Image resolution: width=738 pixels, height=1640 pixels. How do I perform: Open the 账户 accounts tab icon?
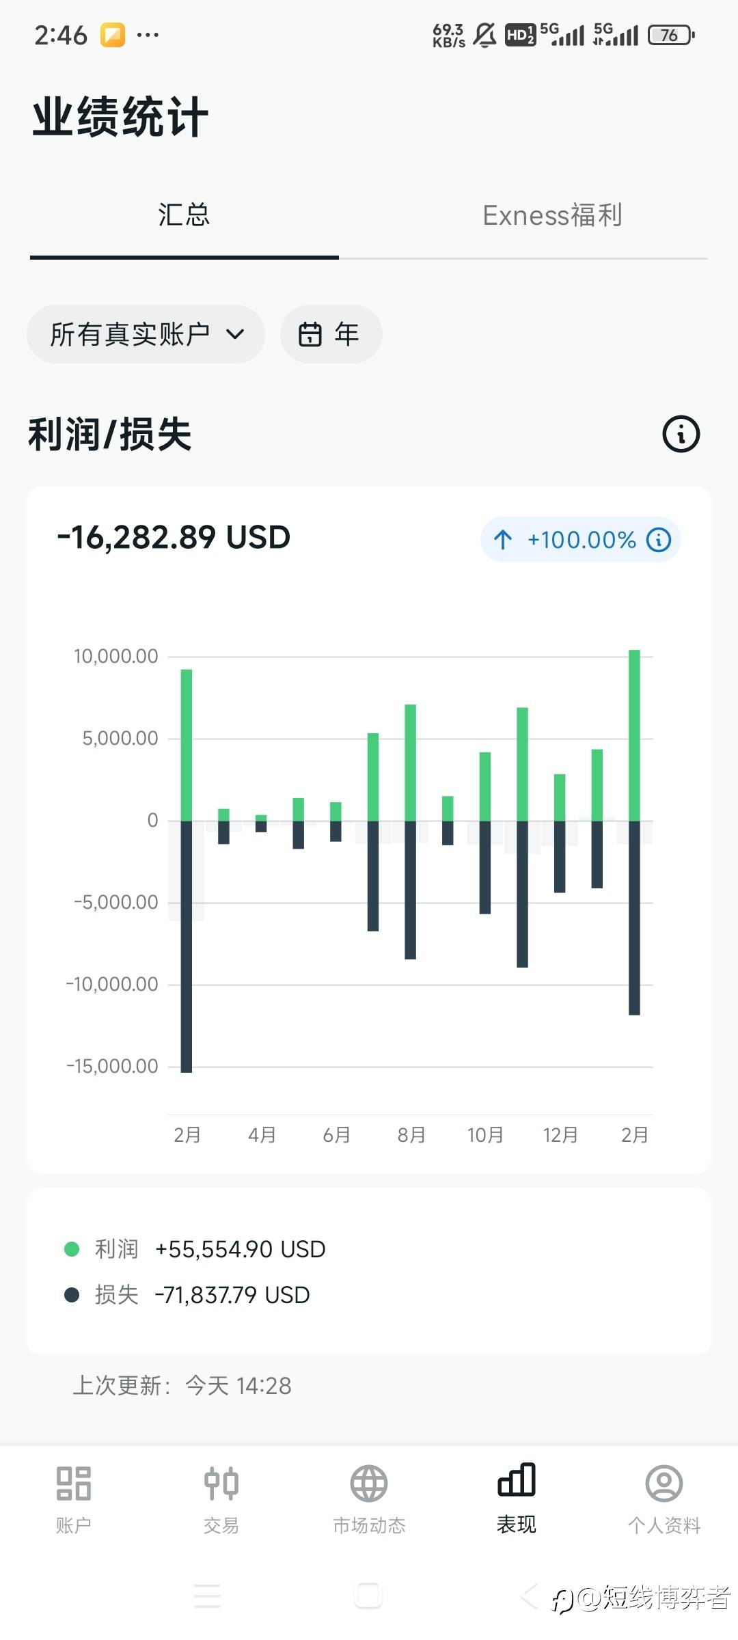[x=74, y=1483]
